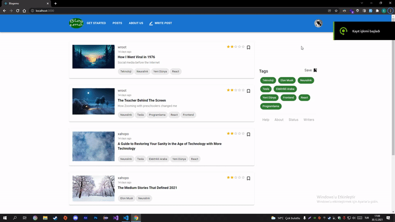Rate the xahopo Sanity post four stars
Screen dimensions: 395x222
[x=239, y=133]
